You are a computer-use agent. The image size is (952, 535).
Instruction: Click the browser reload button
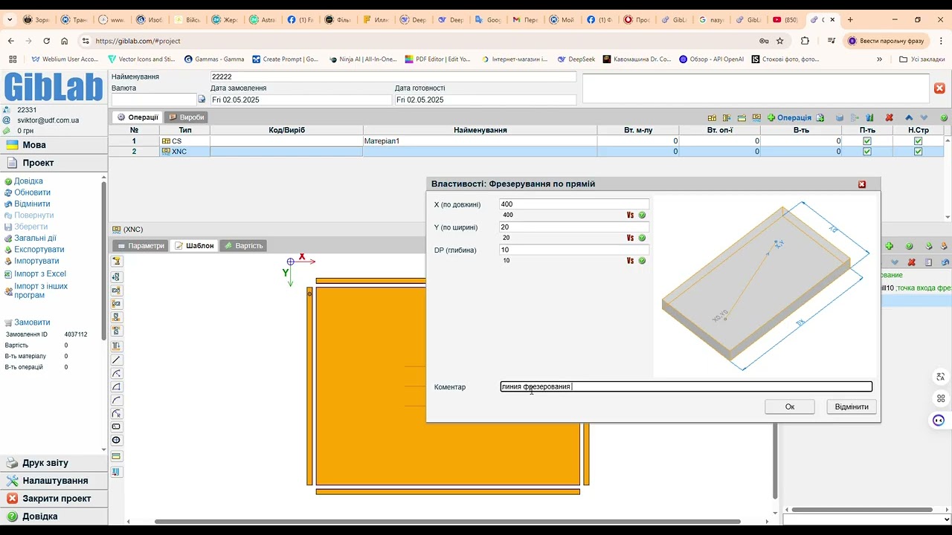46,41
